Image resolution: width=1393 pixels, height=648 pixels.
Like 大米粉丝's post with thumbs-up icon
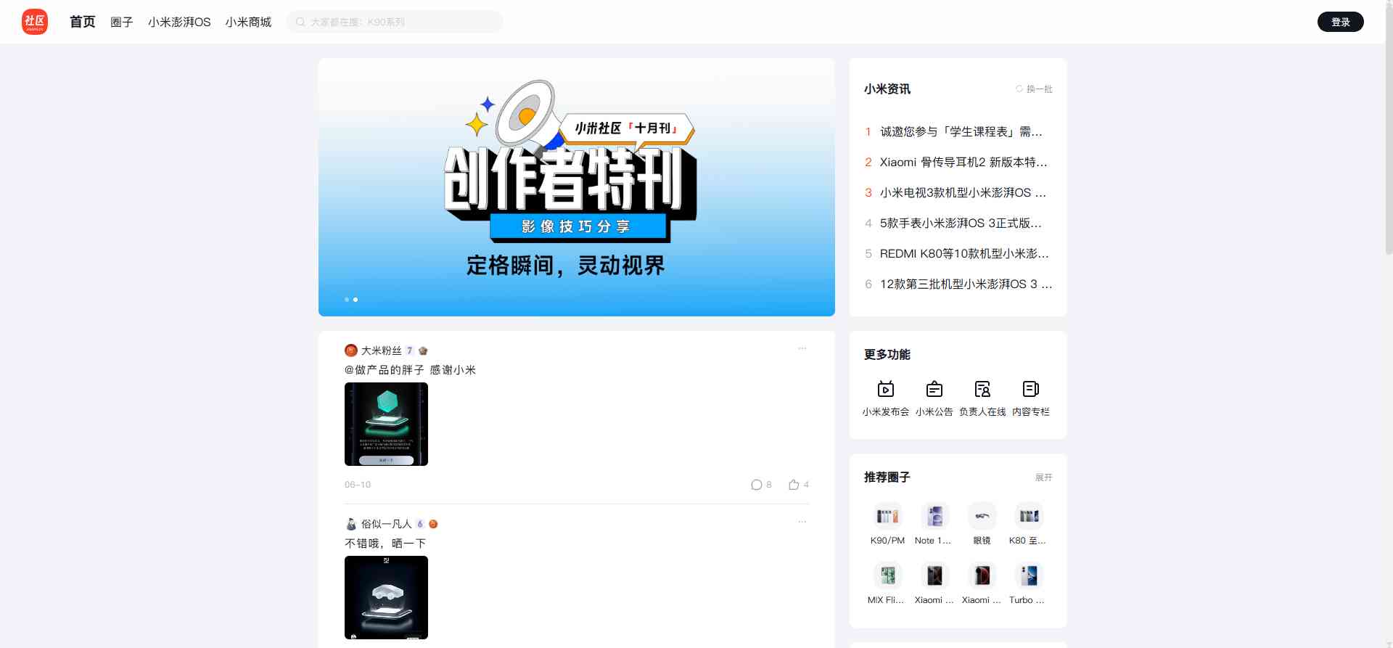coord(794,485)
